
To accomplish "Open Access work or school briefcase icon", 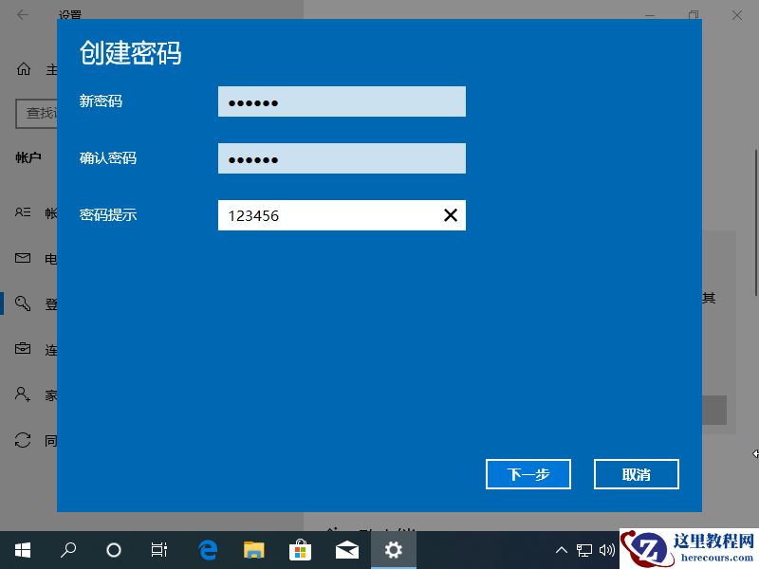I will click(24, 348).
